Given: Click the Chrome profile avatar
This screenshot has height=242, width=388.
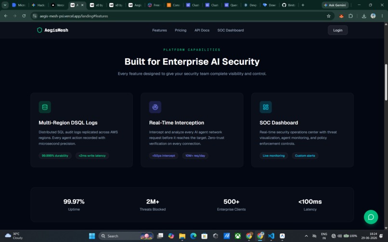Looking at the screenshot, I should point(373,16).
